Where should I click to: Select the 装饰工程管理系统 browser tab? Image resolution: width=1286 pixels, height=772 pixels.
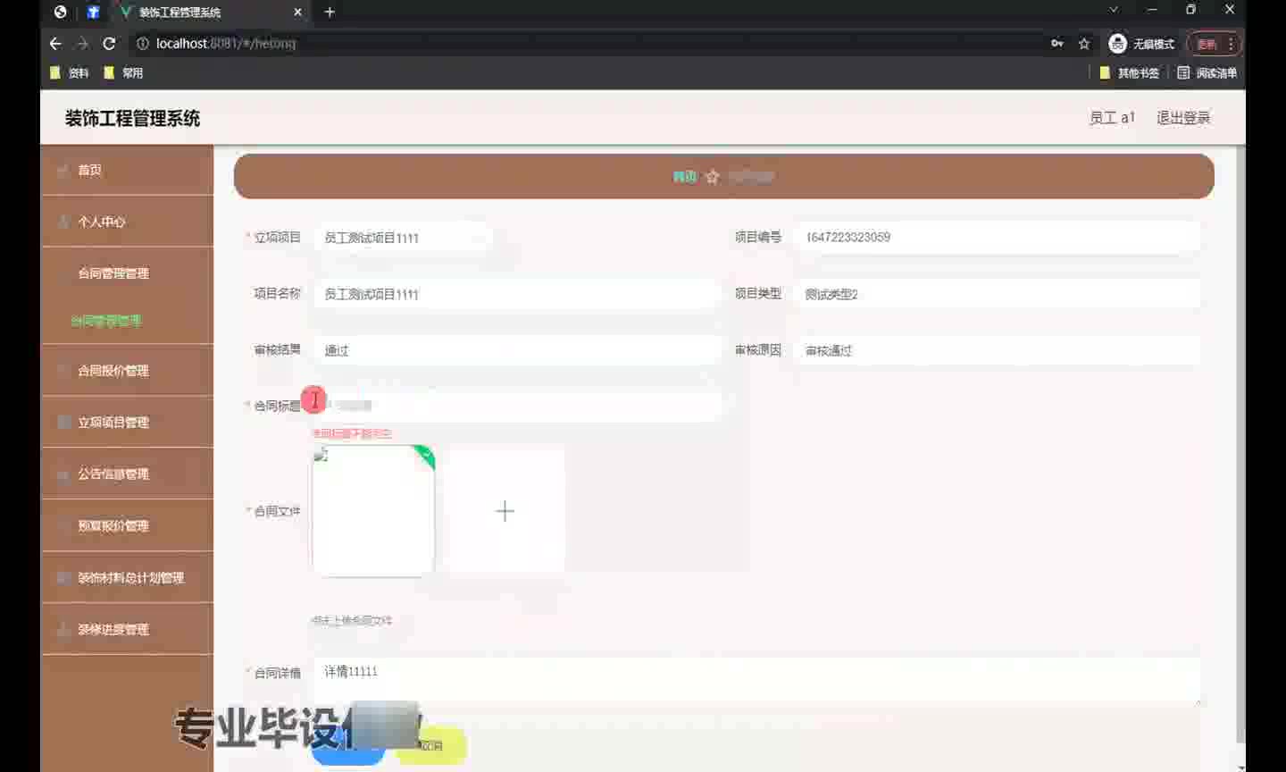tap(210, 13)
